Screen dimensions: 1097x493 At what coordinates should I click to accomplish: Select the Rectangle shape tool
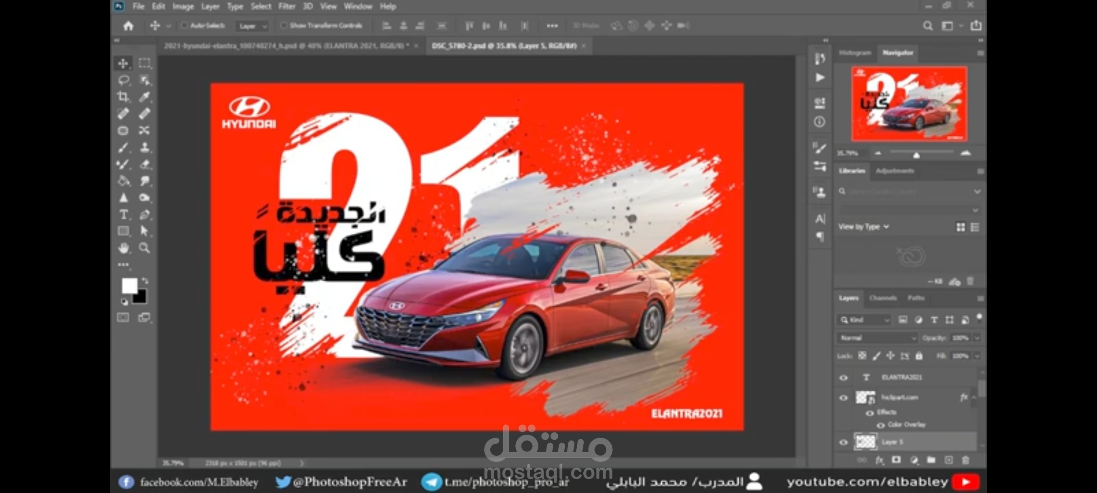point(123,231)
